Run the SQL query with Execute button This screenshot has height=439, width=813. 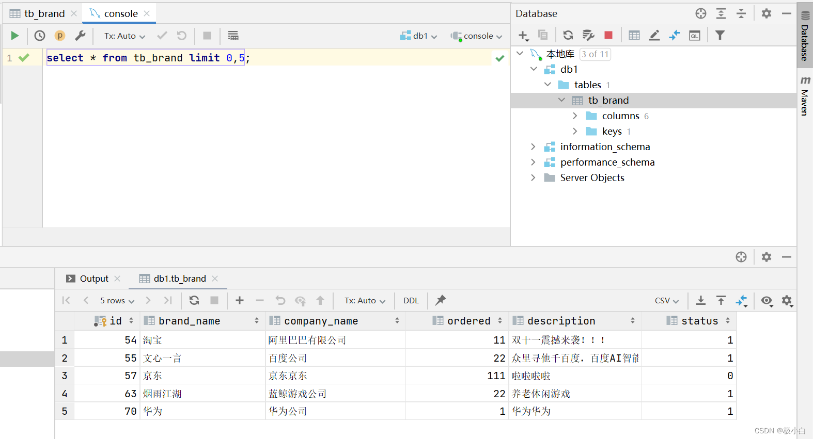click(x=15, y=36)
